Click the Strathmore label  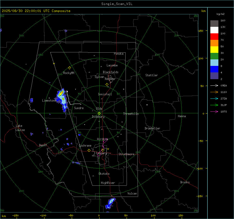[126, 154]
